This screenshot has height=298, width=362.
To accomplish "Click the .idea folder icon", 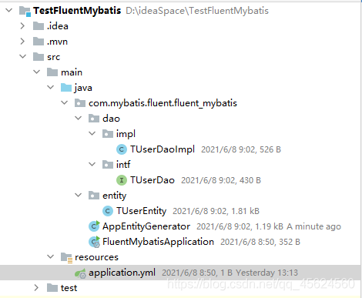I will 39,26.
